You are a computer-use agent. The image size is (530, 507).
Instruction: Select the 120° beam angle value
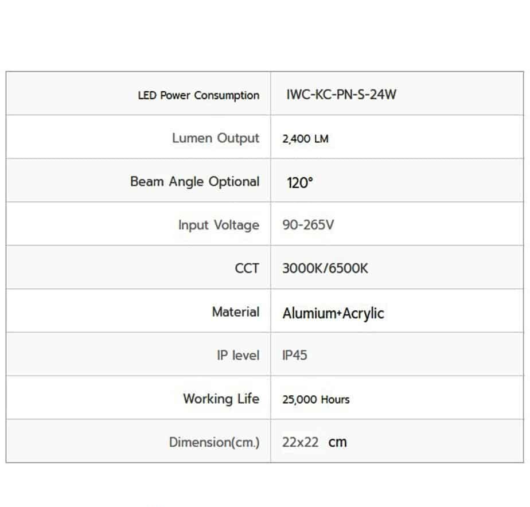(x=300, y=184)
